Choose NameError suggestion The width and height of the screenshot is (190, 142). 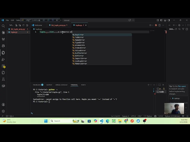[x=102, y=40]
